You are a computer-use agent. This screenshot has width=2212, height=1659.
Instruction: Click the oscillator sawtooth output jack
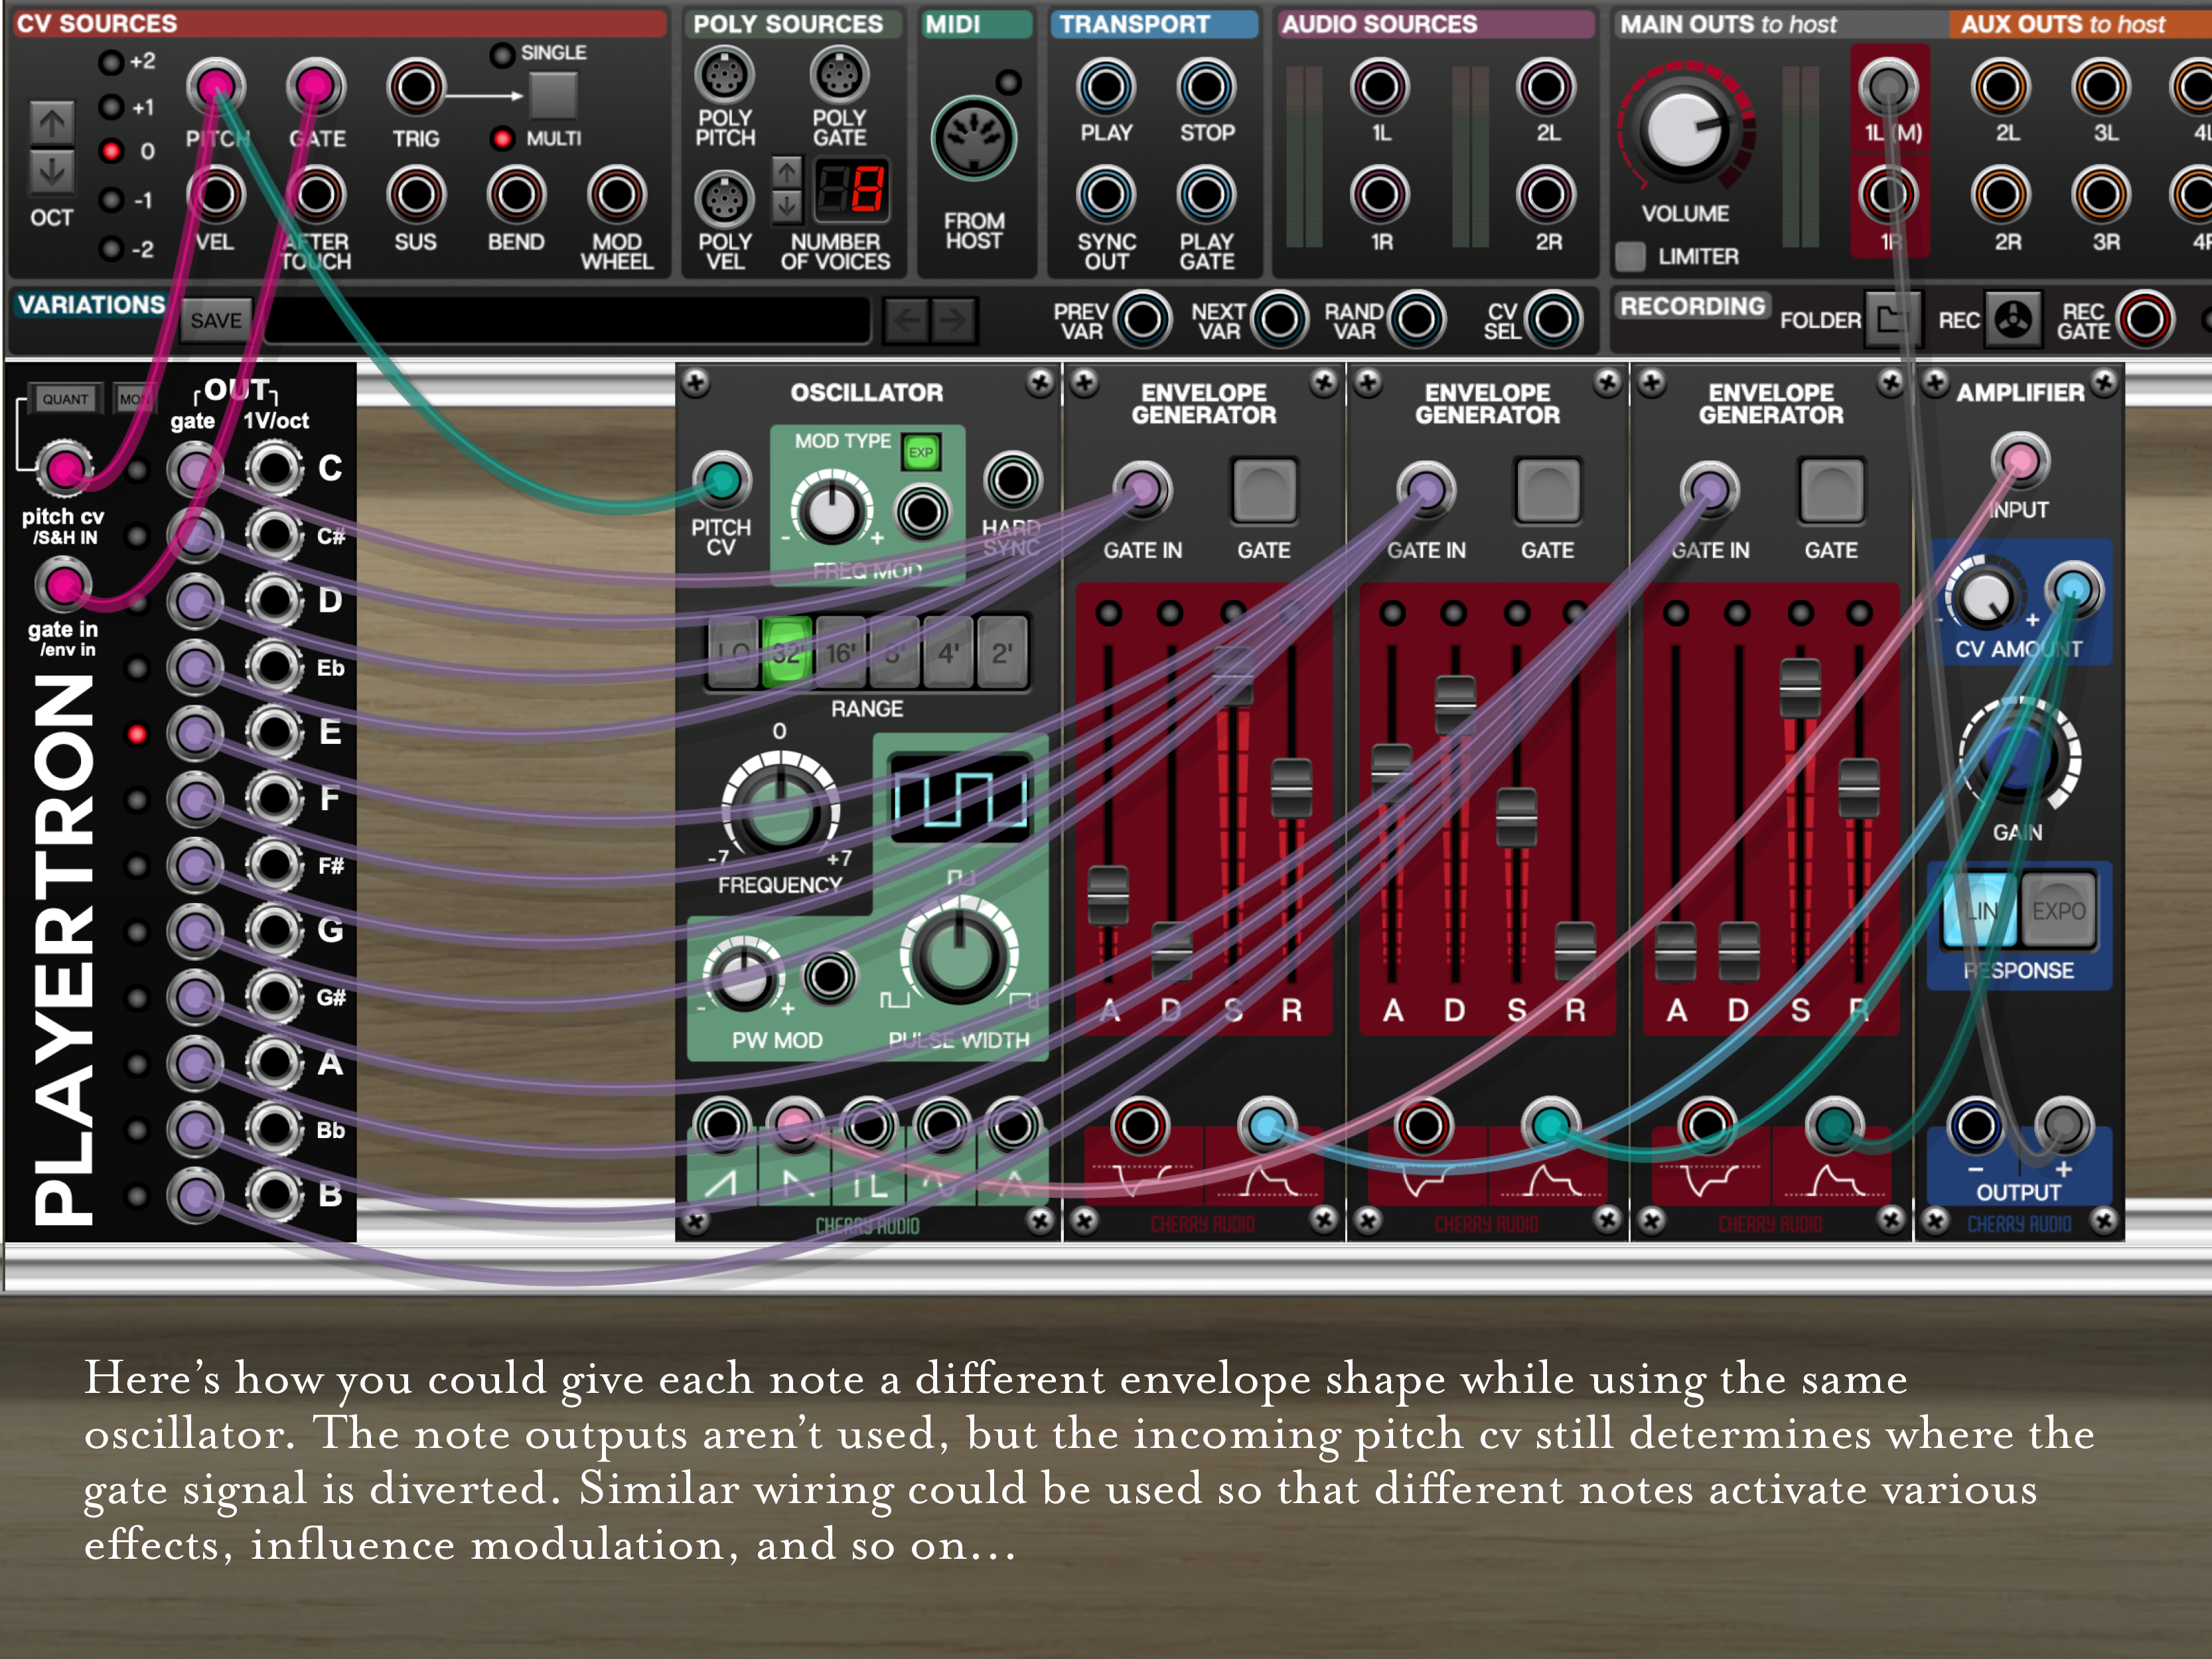tap(721, 1125)
